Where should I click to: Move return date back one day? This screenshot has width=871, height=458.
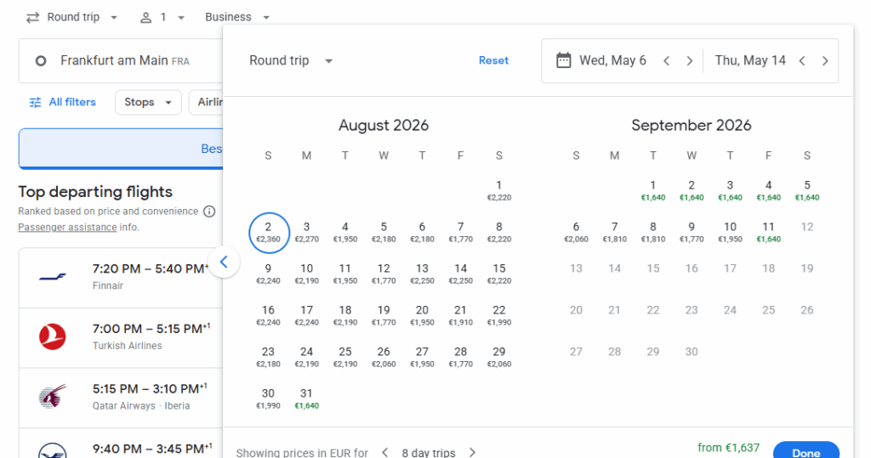pyautogui.click(x=802, y=61)
